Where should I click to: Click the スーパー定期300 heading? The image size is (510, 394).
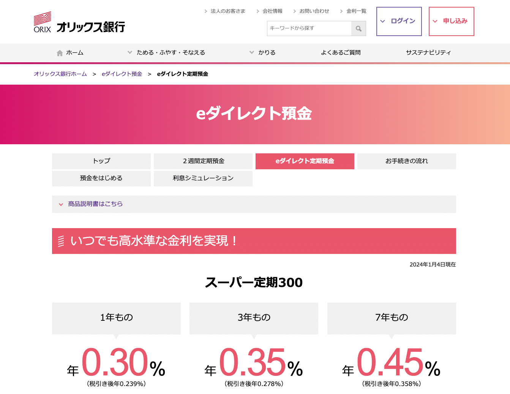(254, 282)
